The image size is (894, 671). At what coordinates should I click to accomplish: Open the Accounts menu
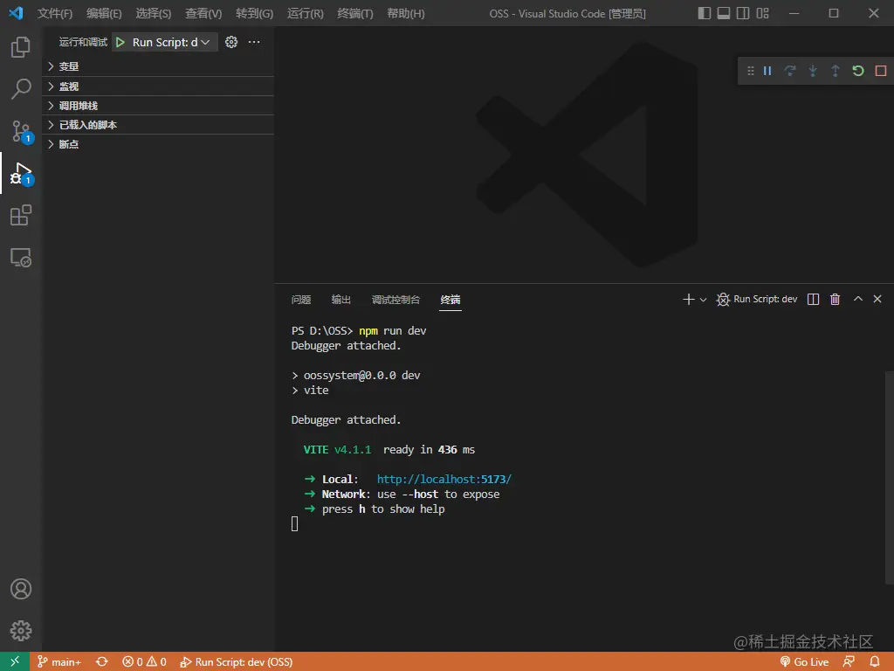click(x=21, y=589)
